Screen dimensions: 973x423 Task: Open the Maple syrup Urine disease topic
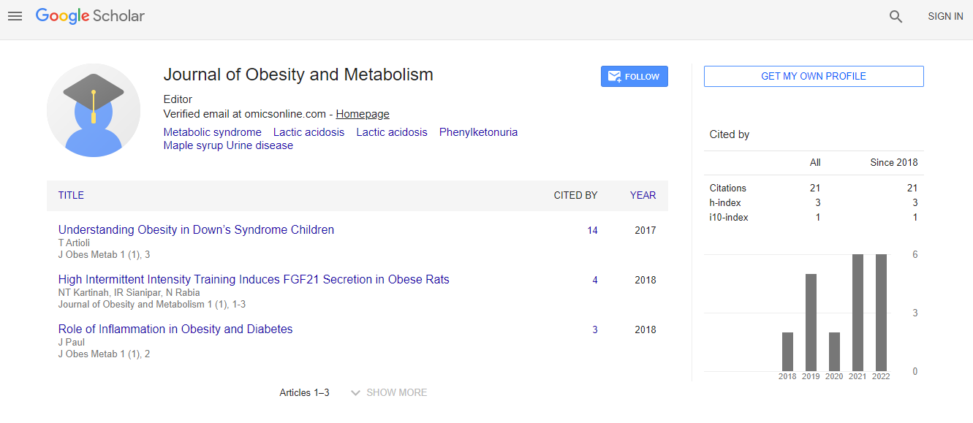coord(228,145)
